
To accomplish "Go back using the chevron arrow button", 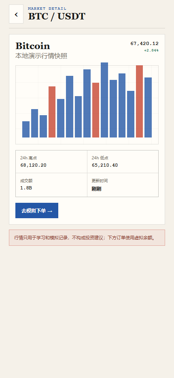I will 16,14.
